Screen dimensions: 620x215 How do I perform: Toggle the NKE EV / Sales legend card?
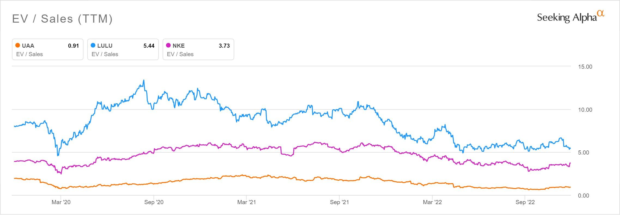tap(198, 50)
